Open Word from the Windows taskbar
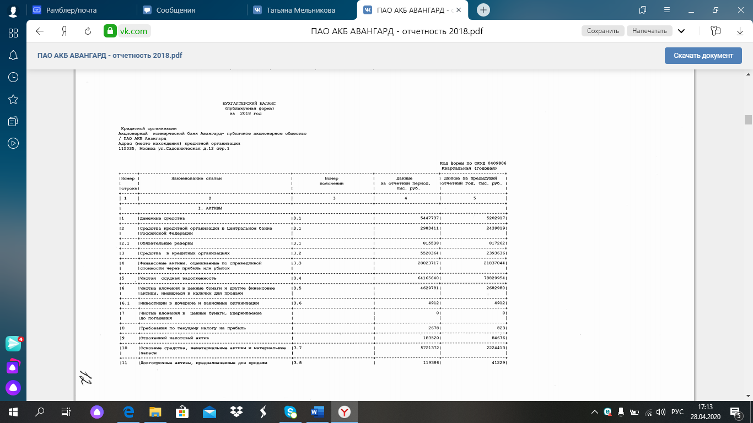753x423 pixels. tap(318, 412)
